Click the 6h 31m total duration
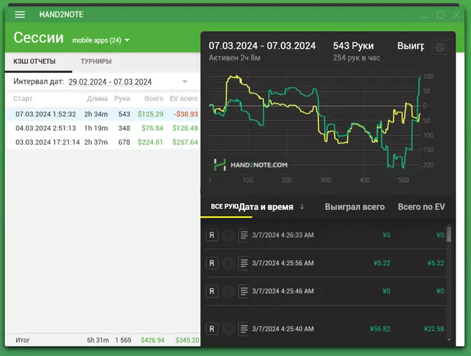This screenshot has width=471, height=356. point(98,340)
